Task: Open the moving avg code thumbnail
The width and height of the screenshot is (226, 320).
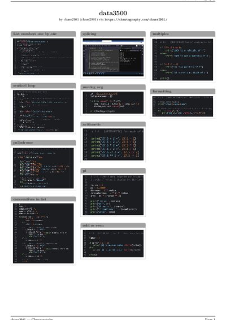Action: coord(113,103)
